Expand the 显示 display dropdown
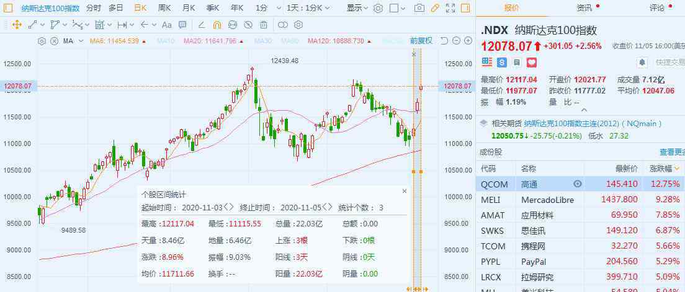Screen dimensions: 685x292 coord(357,8)
